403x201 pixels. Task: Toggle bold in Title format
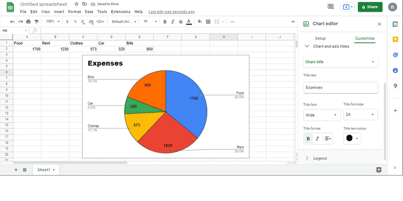tap(308, 139)
